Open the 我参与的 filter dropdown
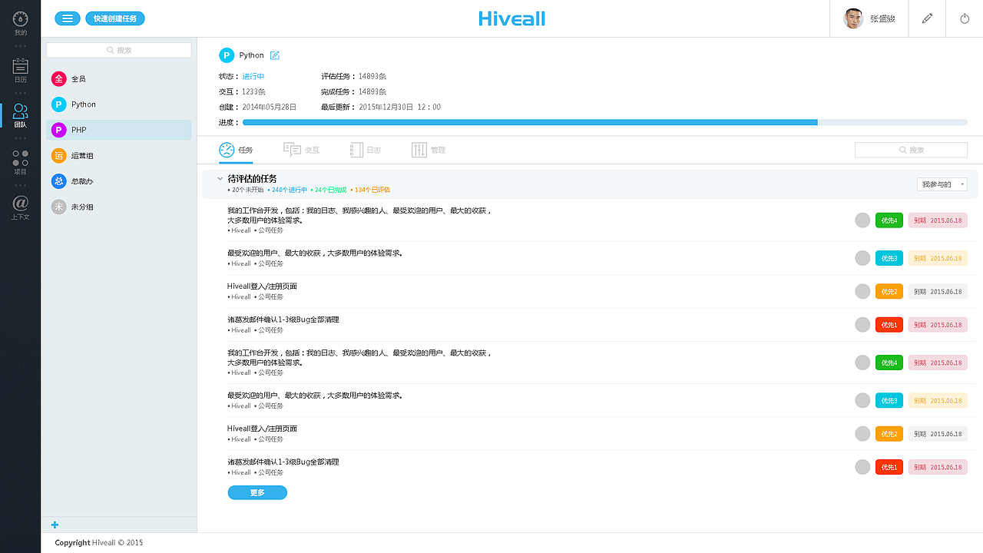Viewport: 983px width, 553px height. [x=942, y=184]
